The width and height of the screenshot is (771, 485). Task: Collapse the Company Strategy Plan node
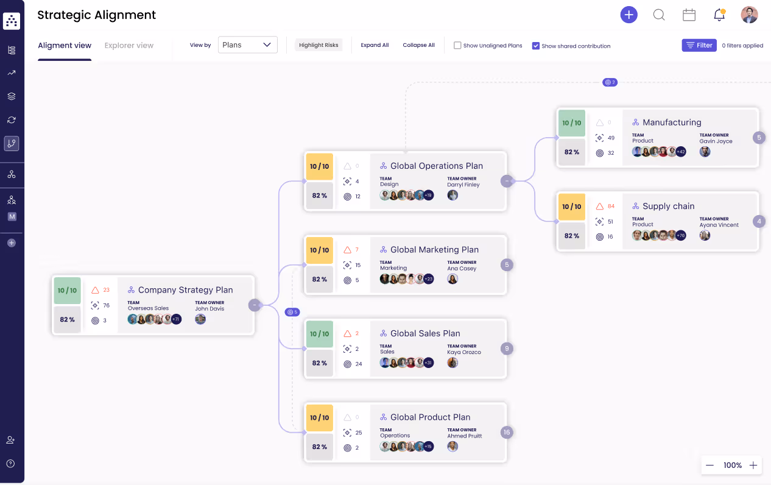click(x=255, y=305)
